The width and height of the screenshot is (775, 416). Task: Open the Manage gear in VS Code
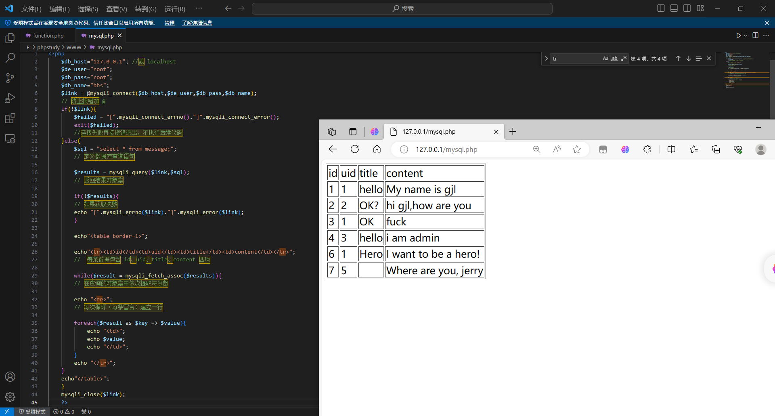pyautogui.click(x=10, y=397)
